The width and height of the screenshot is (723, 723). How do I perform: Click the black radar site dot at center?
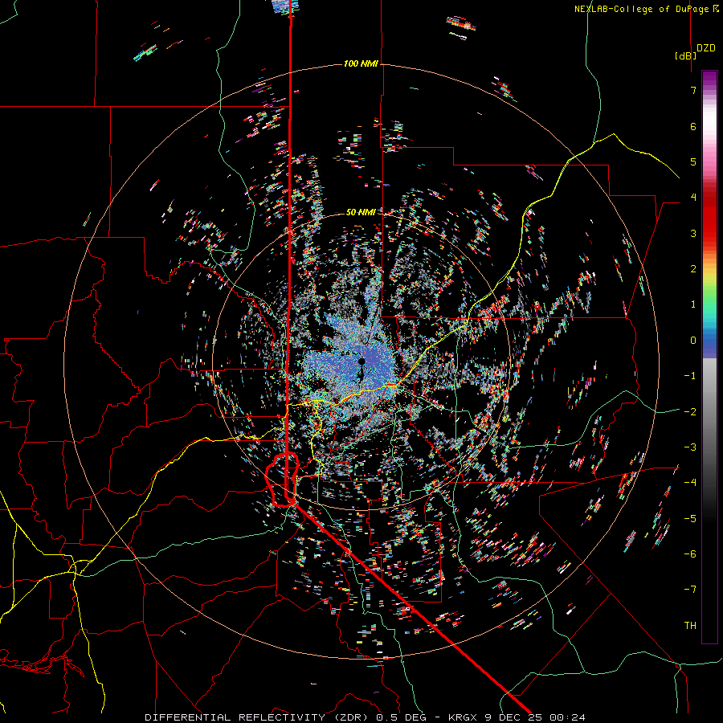[361, 361]
